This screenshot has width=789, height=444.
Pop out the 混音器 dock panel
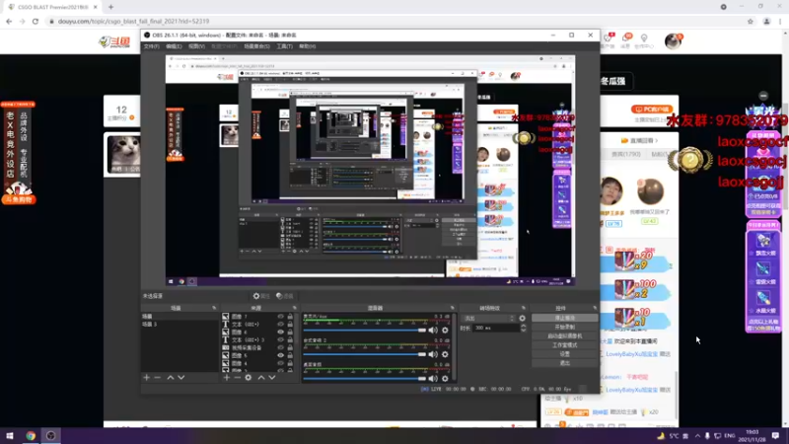pyautogui.click(x=453, y=308)
